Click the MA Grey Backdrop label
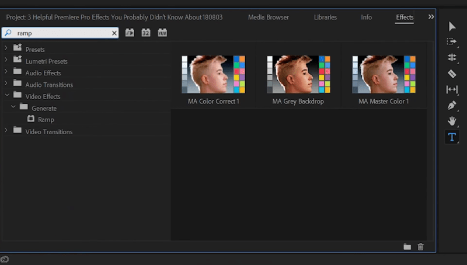This screenshot has height=265, width=467. (298, 101)
